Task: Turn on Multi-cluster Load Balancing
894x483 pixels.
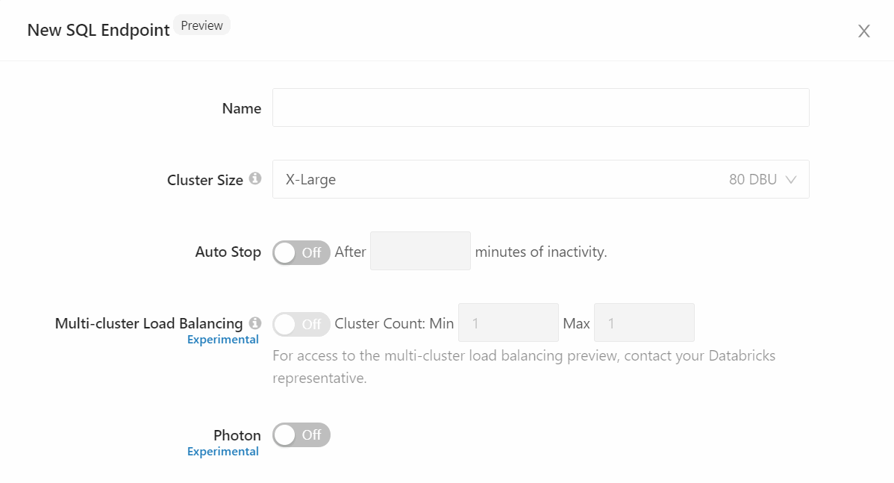Action: [x=301, y=324]
